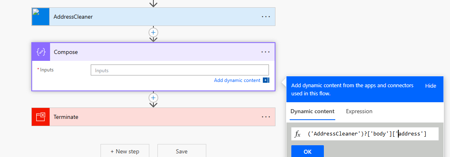This screenshot has height=157, width=450.
Task: Click the fx expression icon
Action: [297, 134]
